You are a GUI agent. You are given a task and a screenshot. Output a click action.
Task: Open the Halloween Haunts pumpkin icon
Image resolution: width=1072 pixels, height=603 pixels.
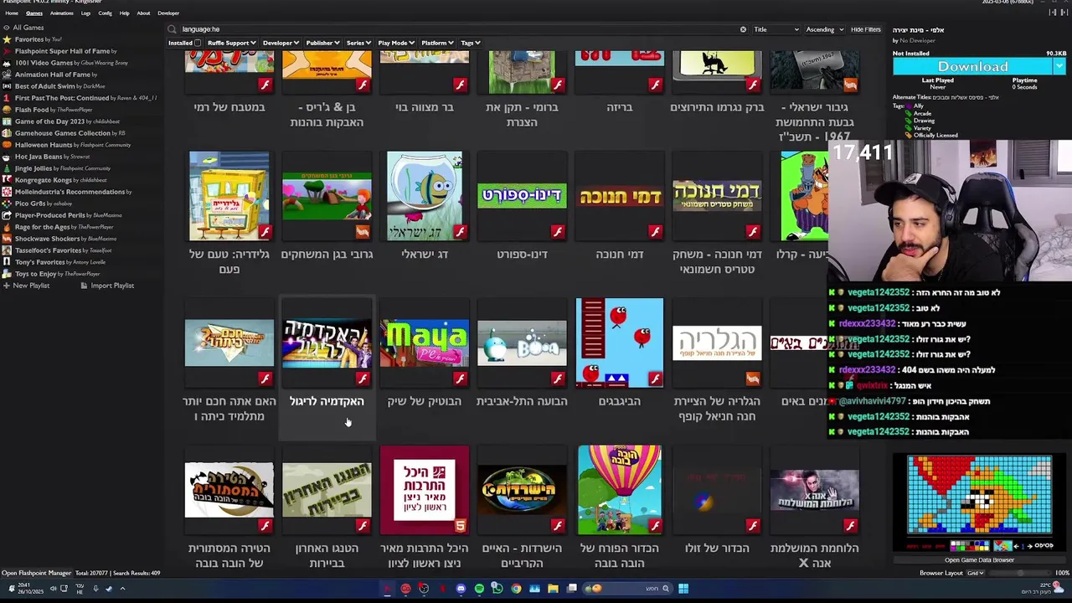click(7, 145)
